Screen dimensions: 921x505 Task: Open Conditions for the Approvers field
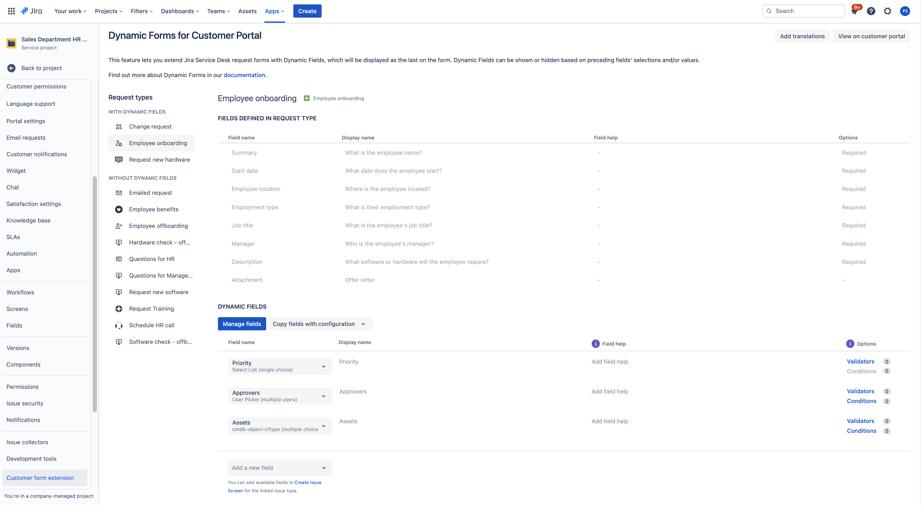[x=861, y=401]
